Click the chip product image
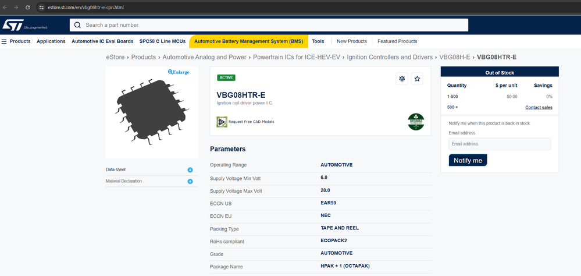 point(152,111)
